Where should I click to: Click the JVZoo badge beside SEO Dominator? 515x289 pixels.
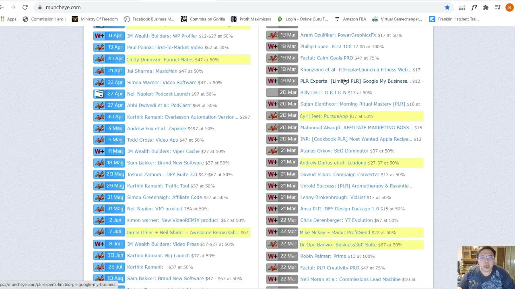[273, 151]
